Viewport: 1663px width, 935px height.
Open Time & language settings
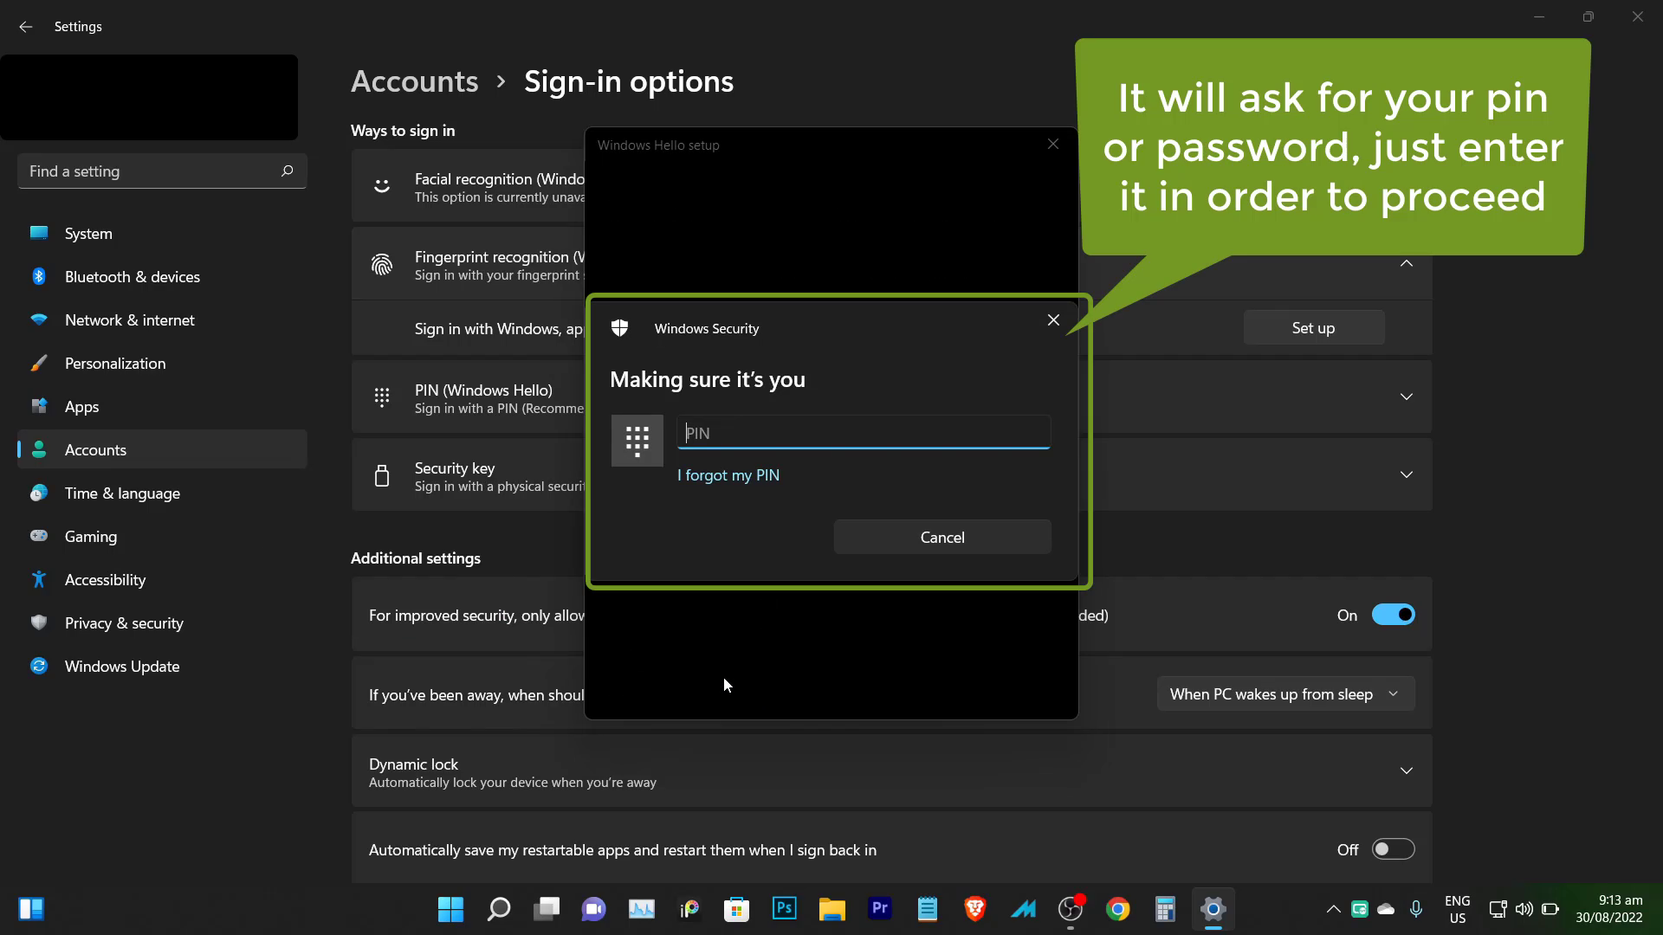click(162, 493)
